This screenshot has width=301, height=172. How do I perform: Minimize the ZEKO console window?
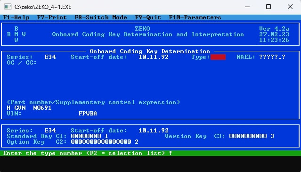247,7
